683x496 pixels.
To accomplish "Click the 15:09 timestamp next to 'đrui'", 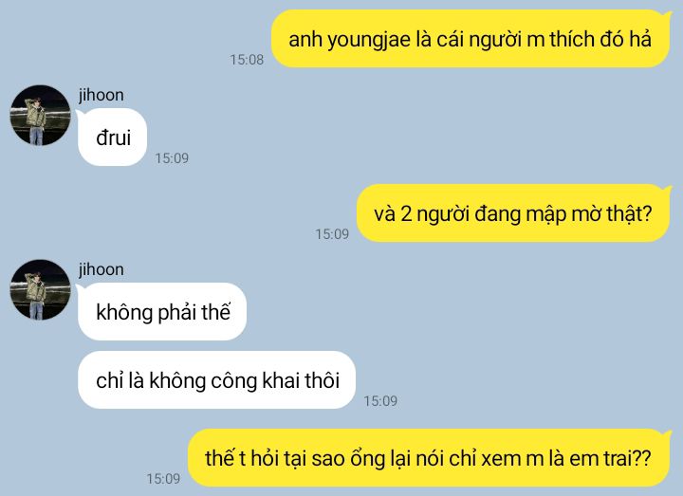I will 172,158.
